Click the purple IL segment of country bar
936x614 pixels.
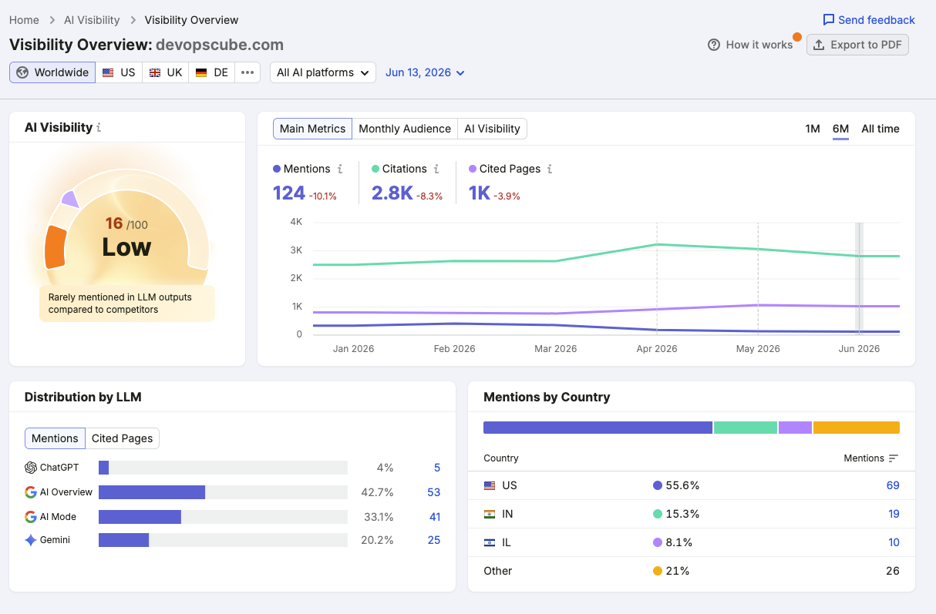point(795,428)
